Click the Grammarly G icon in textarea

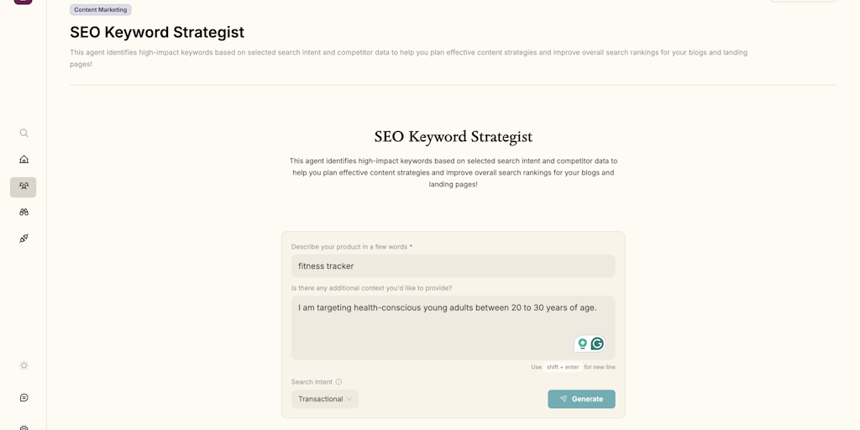click(597, 343)
